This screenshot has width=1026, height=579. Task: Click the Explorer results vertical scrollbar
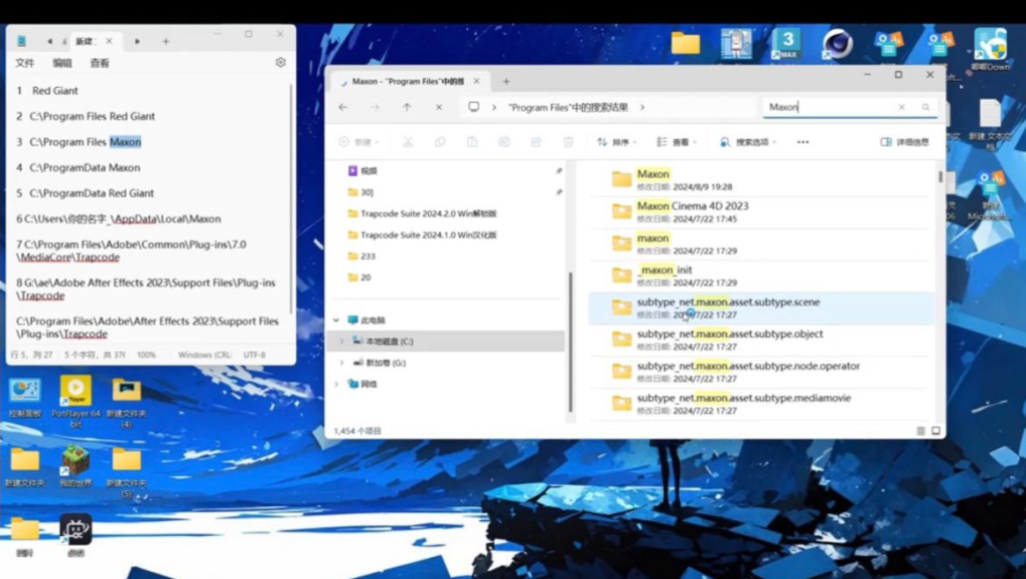941,177
